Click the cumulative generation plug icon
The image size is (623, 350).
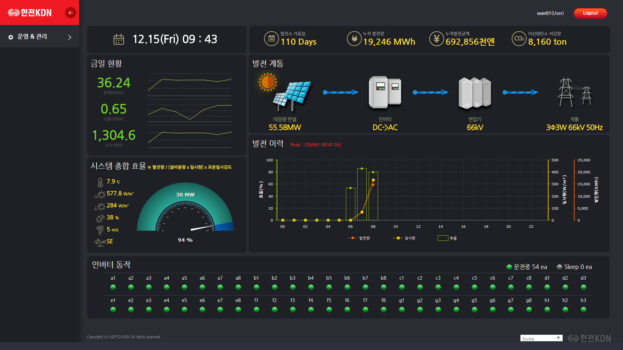point(354,39)
